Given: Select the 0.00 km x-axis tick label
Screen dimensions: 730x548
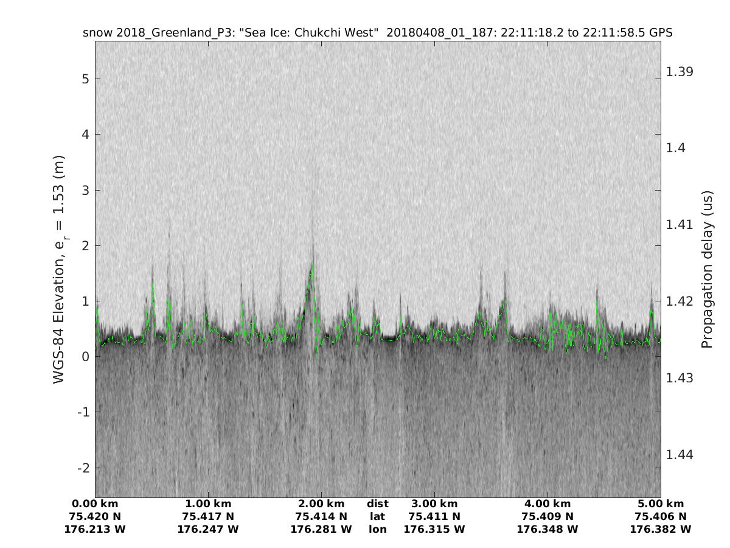Looking at the screenshot, I should click(95, 504).
